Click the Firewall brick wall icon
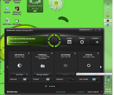114x95 pixels. (42, 66)
